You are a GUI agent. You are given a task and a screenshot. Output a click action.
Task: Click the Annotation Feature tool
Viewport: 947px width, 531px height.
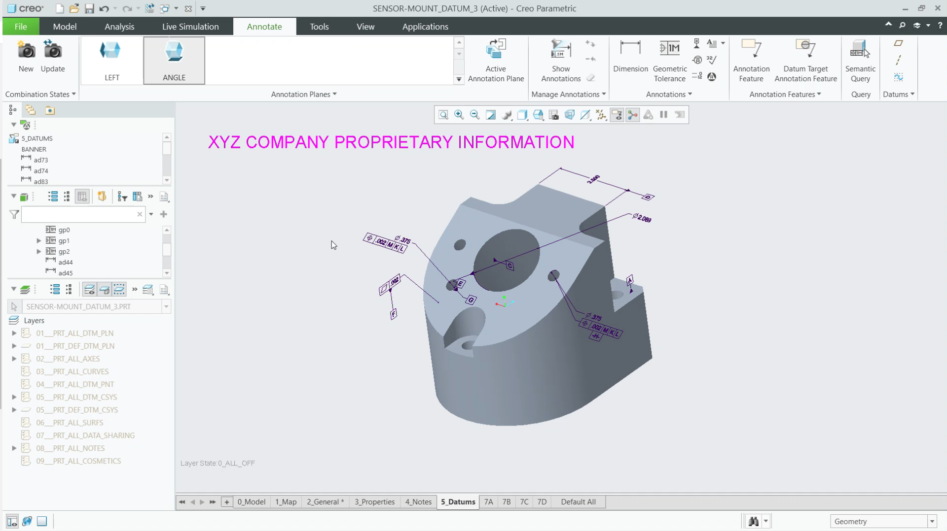751,61
